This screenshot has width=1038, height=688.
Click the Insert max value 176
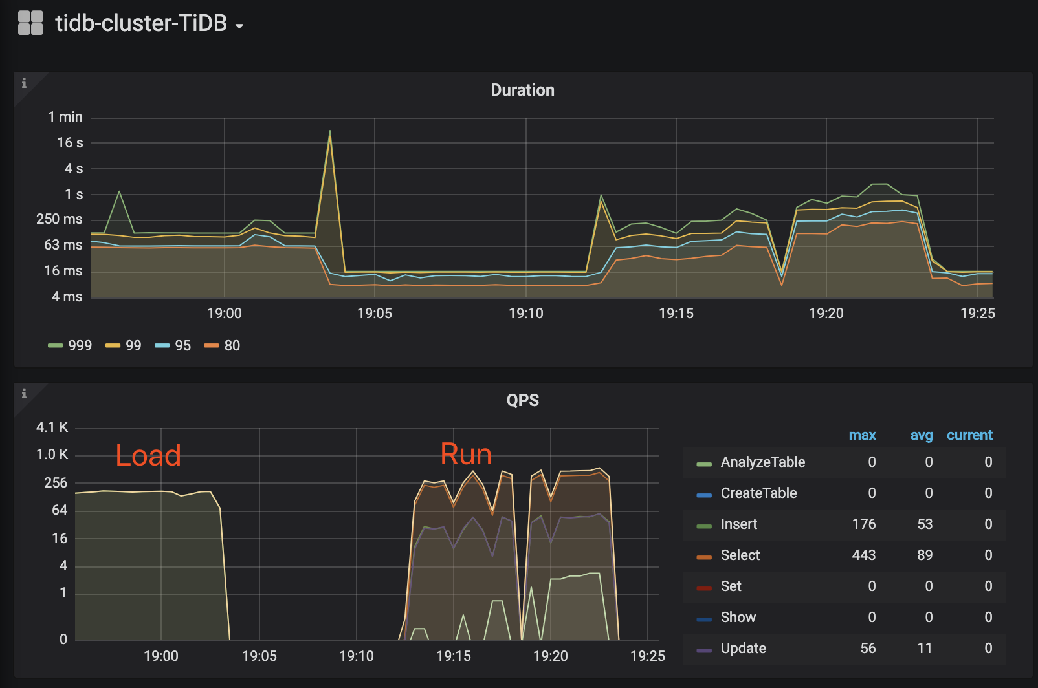(864, 524)
